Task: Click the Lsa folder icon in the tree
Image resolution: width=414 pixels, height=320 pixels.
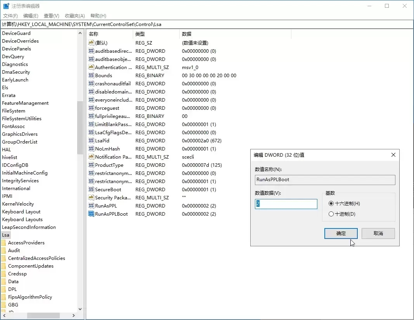Action: pyautogui.click(x=6, y=235)
